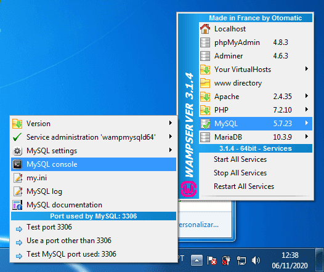This screenshot has width=324, height=272.
Task: Open phpMyAdmin 4.8.3 menu entry
Action: (x=256, y=42)
